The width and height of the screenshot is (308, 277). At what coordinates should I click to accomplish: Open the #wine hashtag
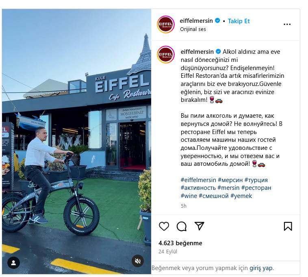tap(189, 196)
